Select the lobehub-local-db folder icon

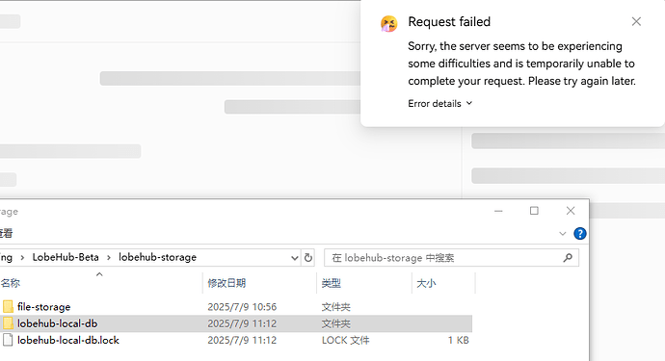[8, 323]
